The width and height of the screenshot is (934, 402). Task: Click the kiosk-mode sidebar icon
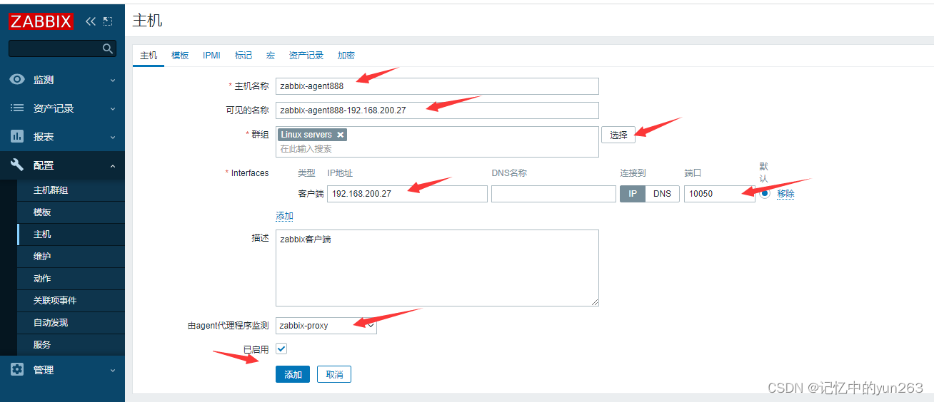click(108, 21)
